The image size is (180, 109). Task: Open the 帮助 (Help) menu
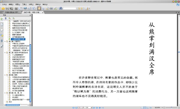[x=45, y=4]
